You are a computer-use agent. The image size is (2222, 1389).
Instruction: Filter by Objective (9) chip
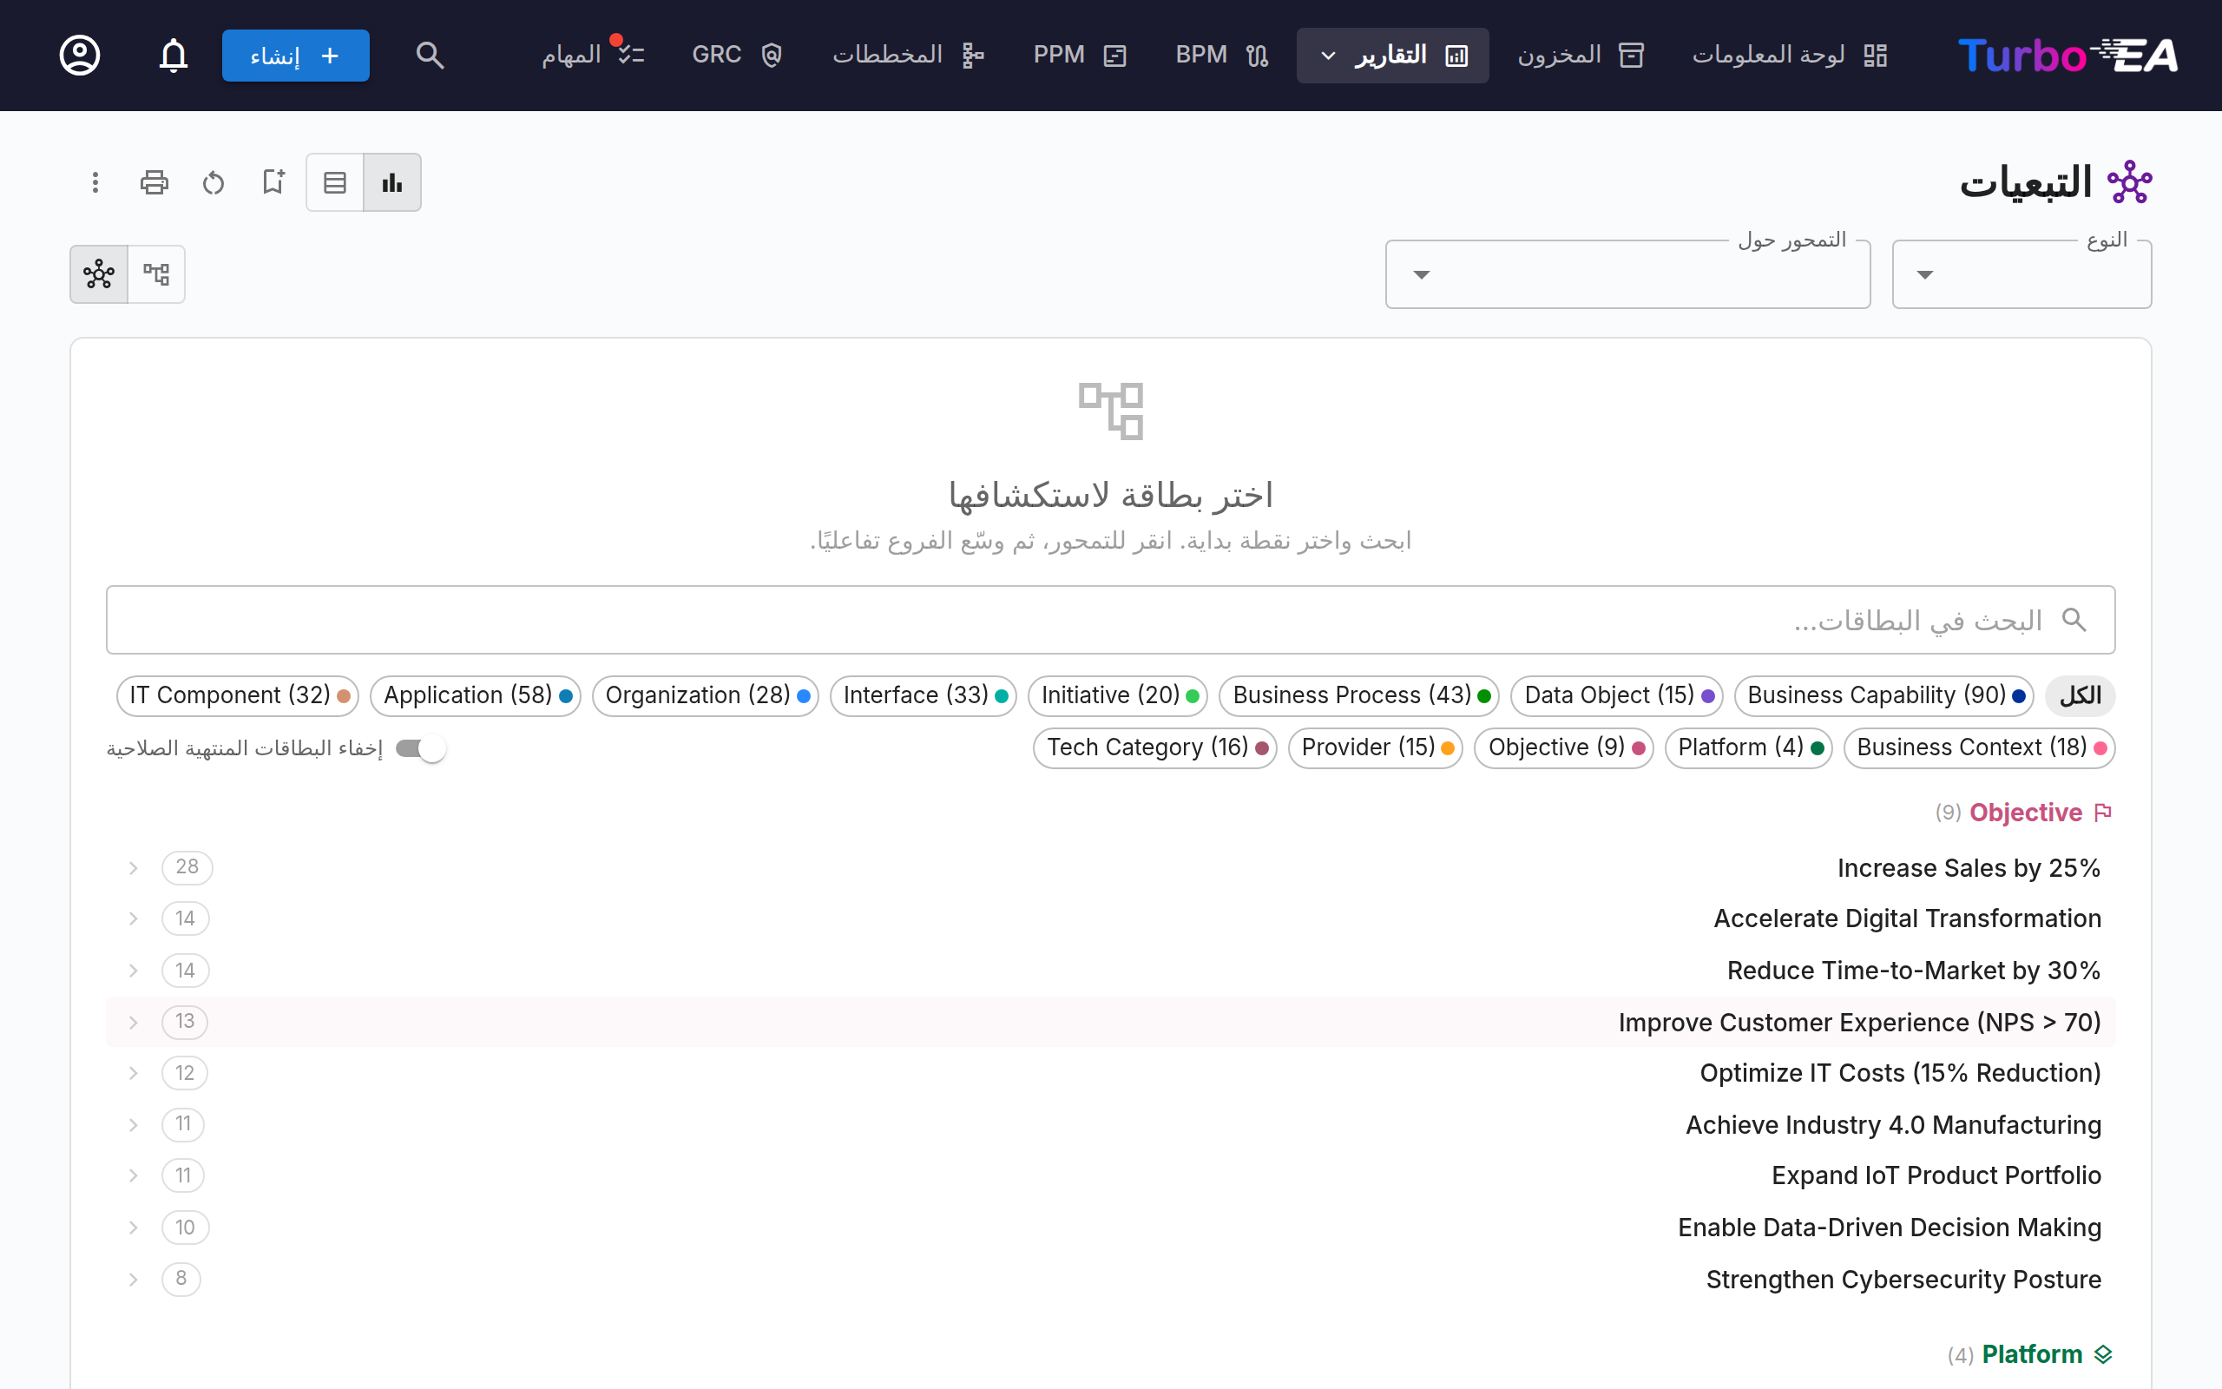click(1564, 747)
